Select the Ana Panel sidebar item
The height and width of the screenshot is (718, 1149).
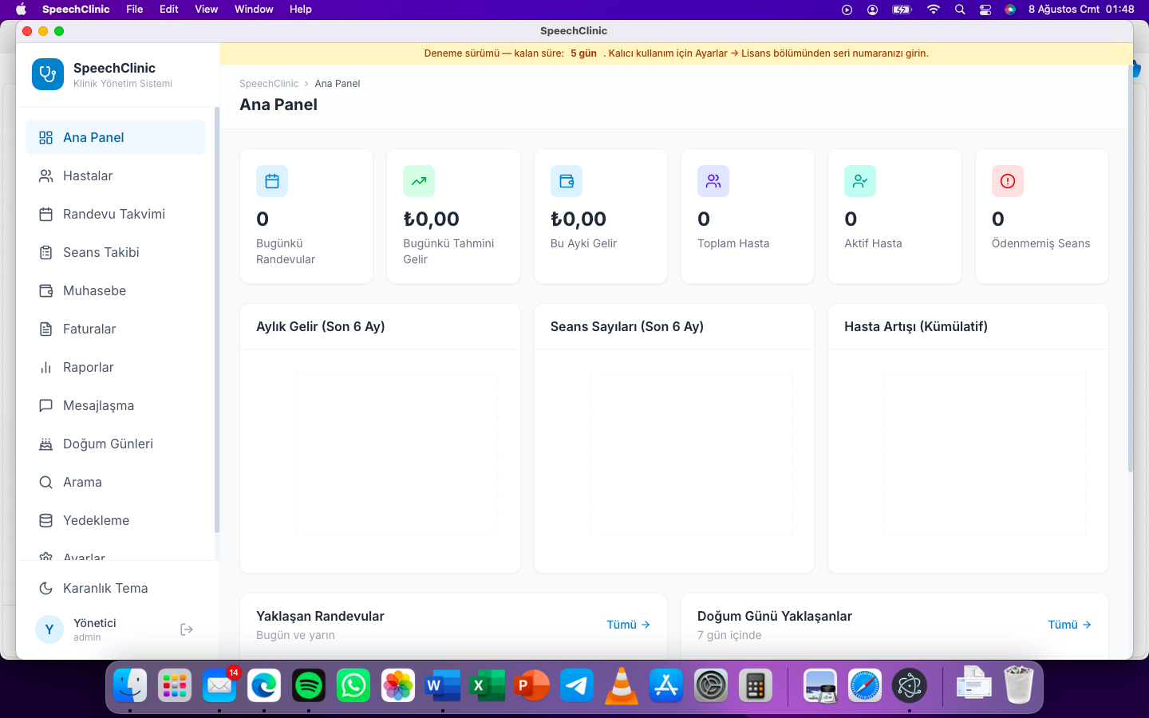pyautogui.click(x=115, y=137)
